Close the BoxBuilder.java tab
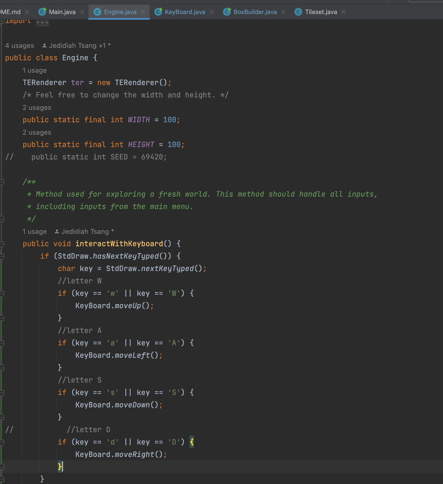 pos(283,12)
